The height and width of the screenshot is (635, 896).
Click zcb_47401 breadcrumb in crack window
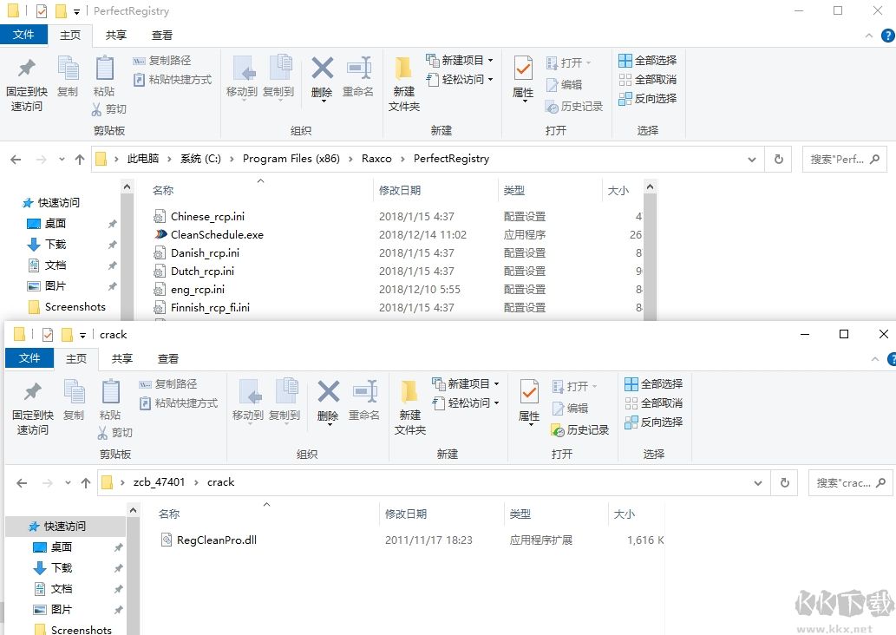pos(159,482)
